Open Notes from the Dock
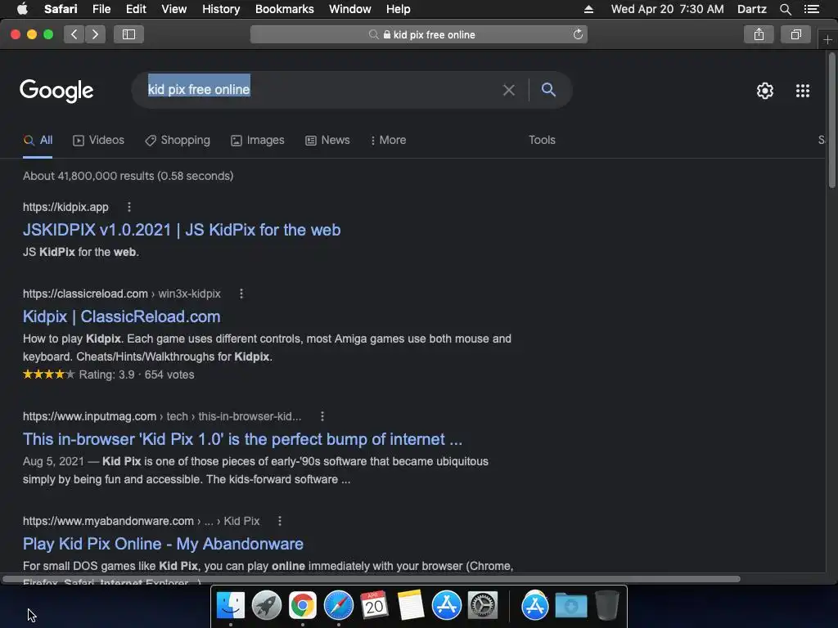The width and height of the screenshot is (838, 628). click(x=411, y=606)
